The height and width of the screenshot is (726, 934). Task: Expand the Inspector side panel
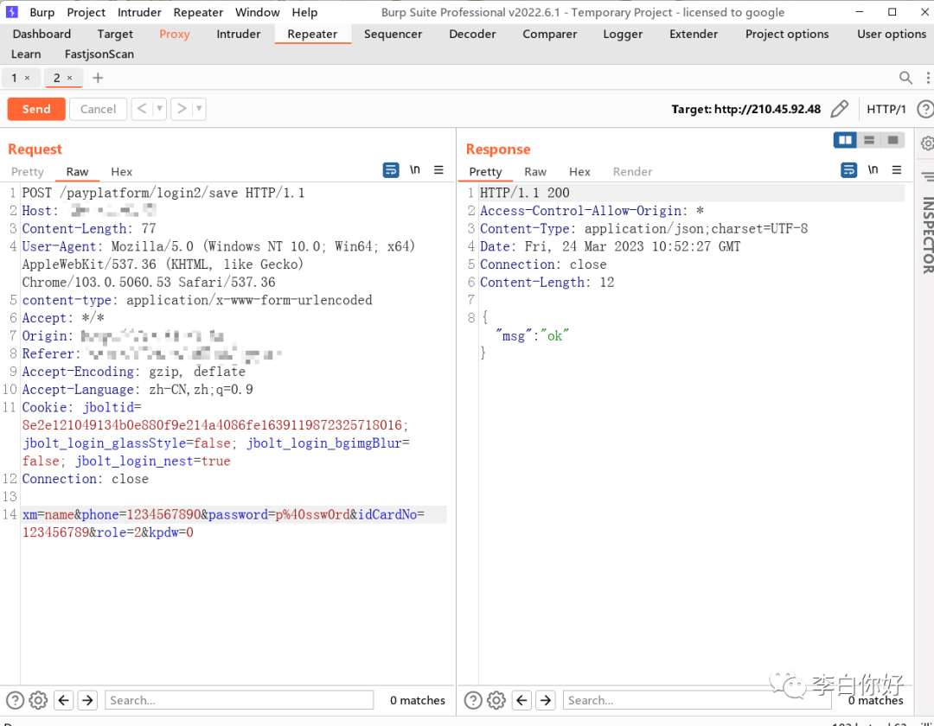point(927,235)
